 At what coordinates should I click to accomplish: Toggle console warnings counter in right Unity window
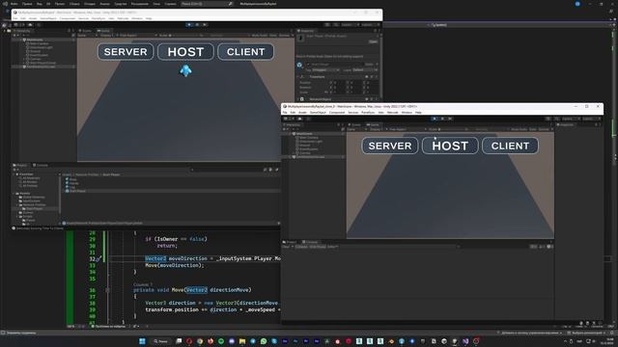543,247
